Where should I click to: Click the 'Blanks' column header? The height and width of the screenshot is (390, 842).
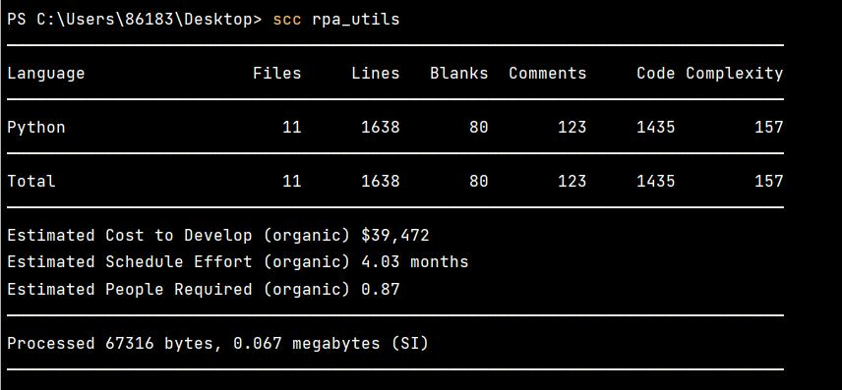[x=458, y=73]
